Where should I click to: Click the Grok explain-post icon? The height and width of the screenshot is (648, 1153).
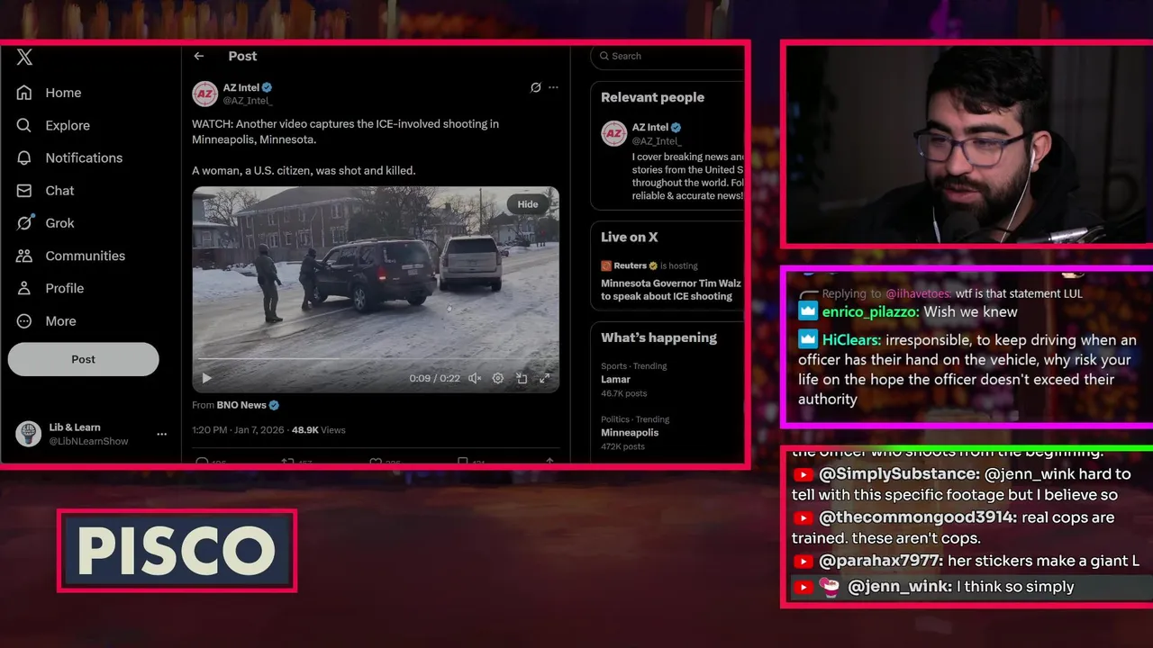click(x=536, y=87)
